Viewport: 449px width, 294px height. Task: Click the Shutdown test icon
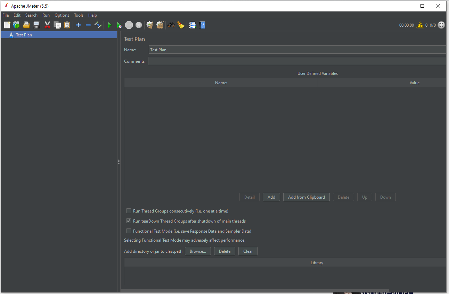[139, 25]
